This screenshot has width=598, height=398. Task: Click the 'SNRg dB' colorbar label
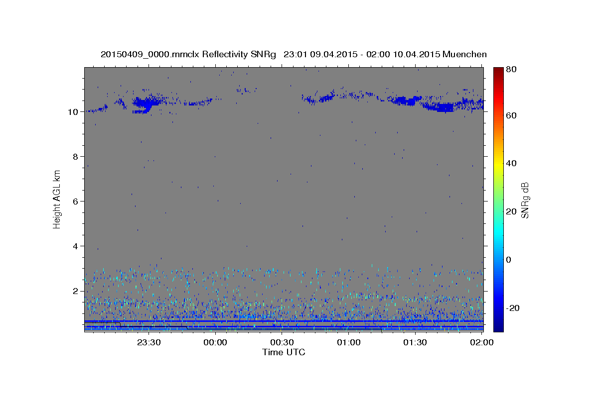(525, 199)
